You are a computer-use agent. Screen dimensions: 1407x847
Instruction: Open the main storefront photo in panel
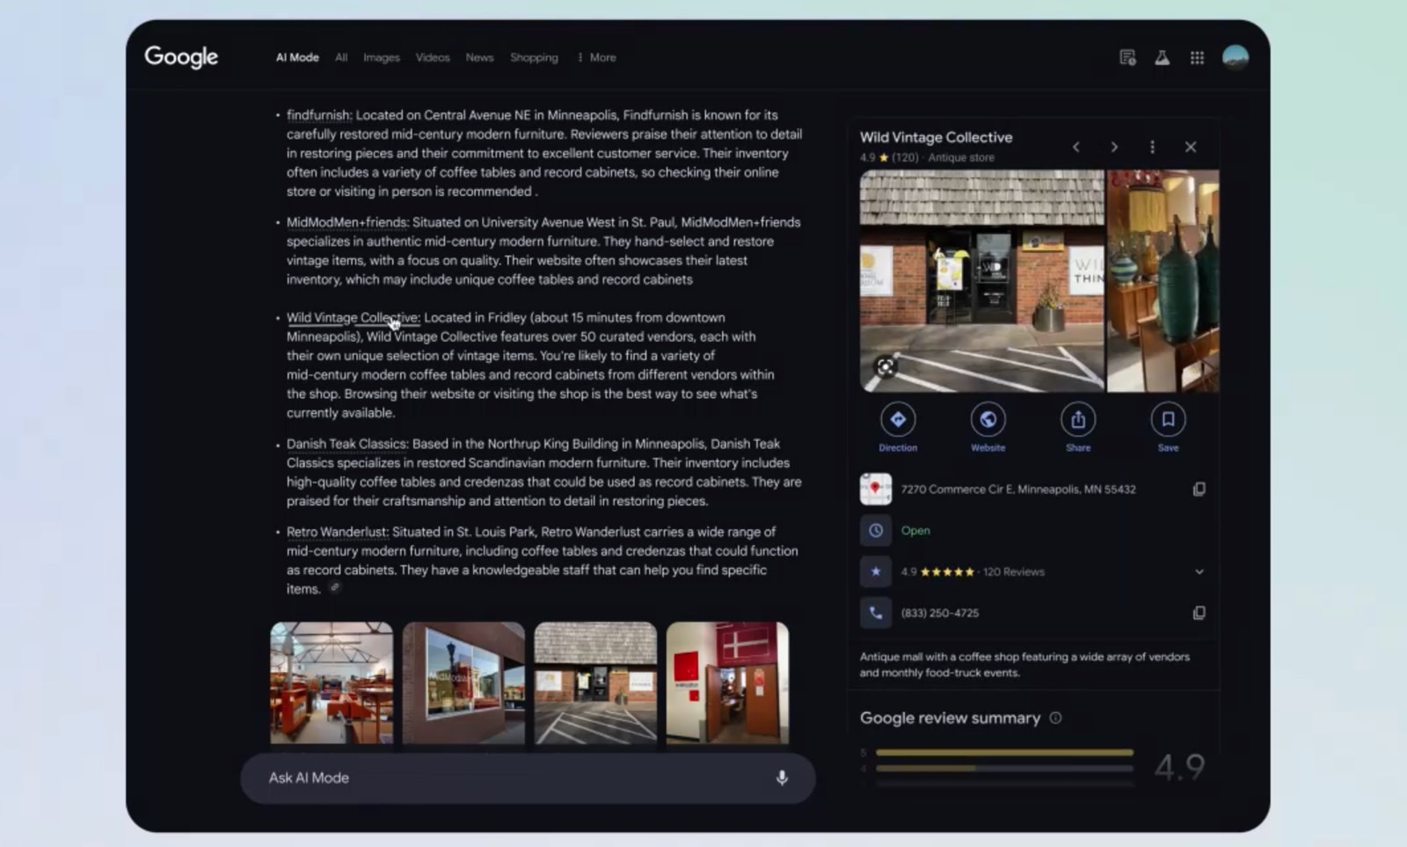pyautogui.click(x=981, y=281)
